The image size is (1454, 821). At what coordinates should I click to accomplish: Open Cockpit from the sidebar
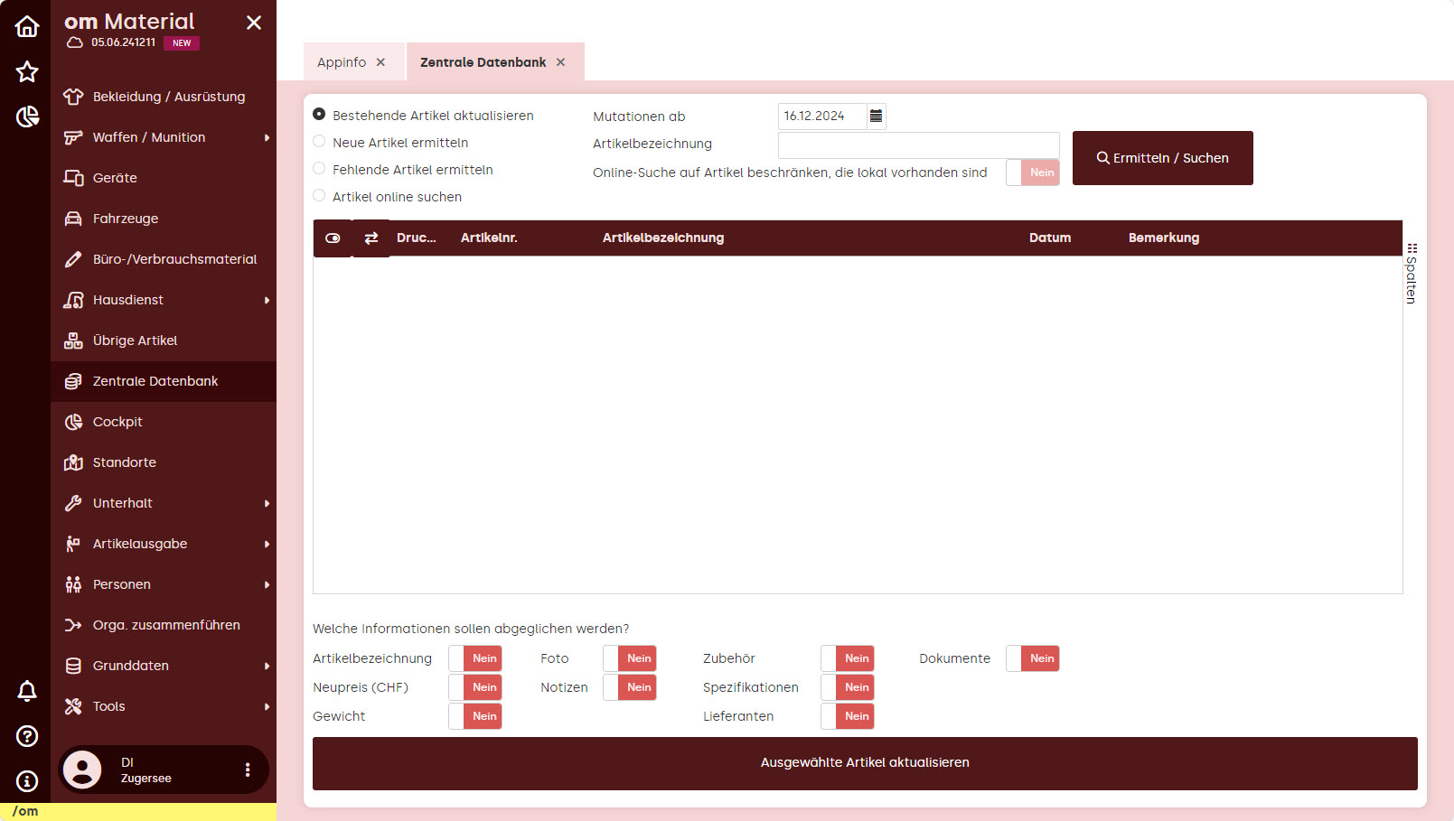(117, 422)
